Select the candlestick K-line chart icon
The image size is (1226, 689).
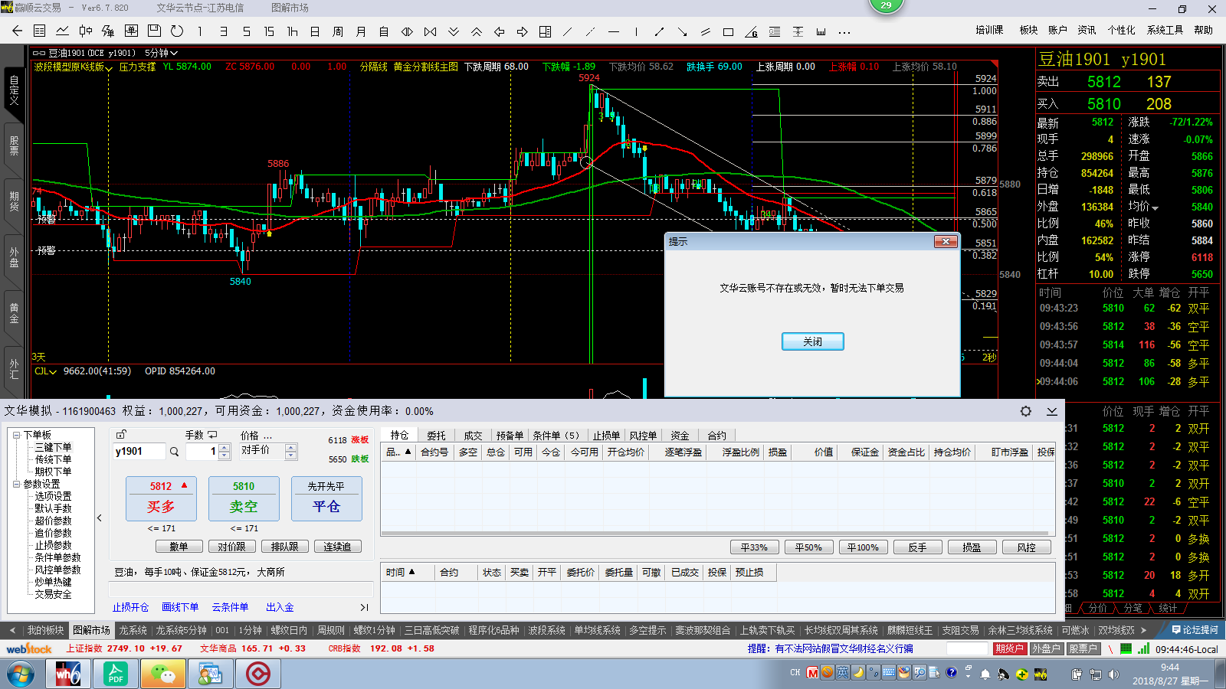[86, 31]
